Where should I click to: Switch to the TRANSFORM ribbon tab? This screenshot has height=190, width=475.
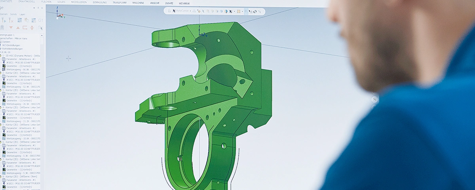[x=120, y=2]
